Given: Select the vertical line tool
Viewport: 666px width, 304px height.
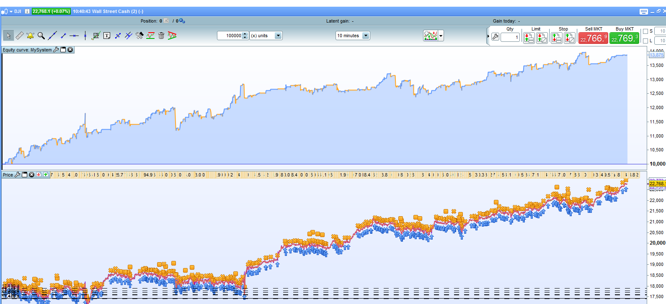Looking at the screenshot, I should [85, 36].
